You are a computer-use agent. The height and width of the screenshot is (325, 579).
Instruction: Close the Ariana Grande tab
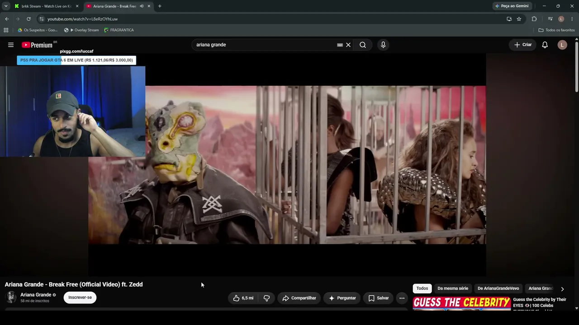(149, 6)
